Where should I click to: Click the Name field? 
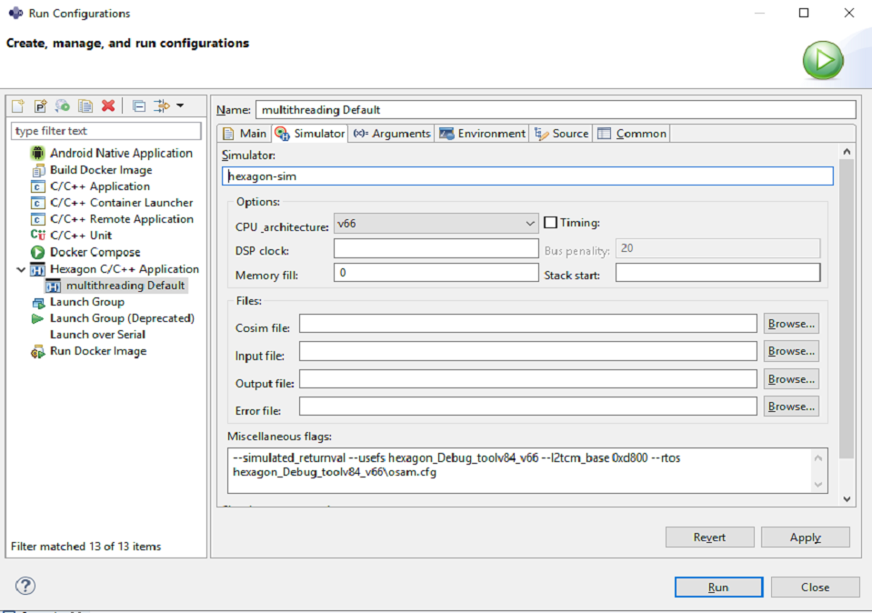555,109
